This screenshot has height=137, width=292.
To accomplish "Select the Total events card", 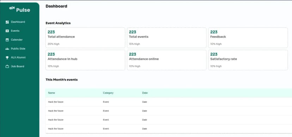I will [167, 38].
